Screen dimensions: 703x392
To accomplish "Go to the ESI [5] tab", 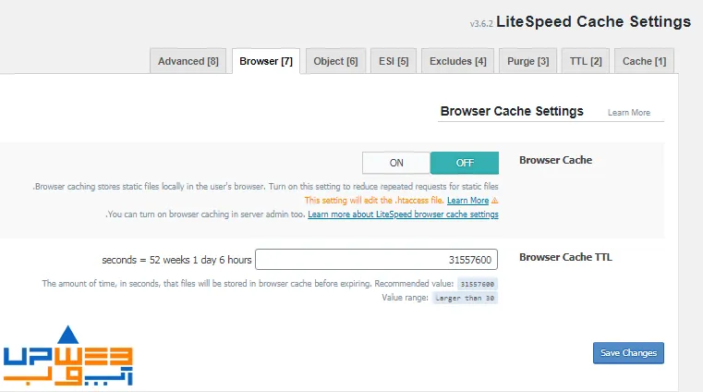I will click(394, 61).
